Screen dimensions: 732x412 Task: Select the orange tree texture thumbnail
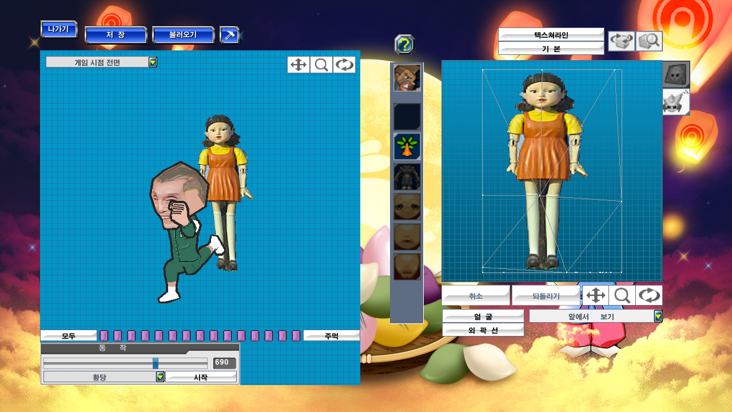point(407,146)
